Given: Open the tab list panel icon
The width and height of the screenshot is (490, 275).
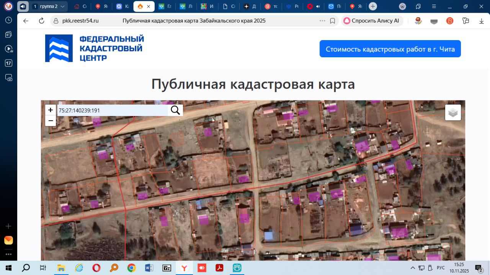Looking at the screenshot, I should [418, 6].
